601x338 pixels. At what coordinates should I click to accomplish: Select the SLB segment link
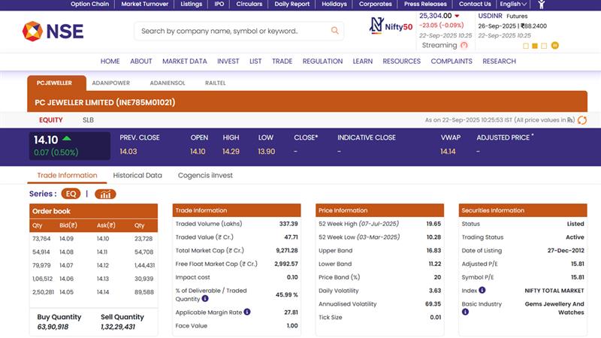[x=88, y=120]
